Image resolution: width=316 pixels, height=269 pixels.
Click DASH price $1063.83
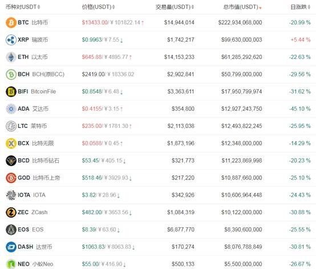point(94,247)
